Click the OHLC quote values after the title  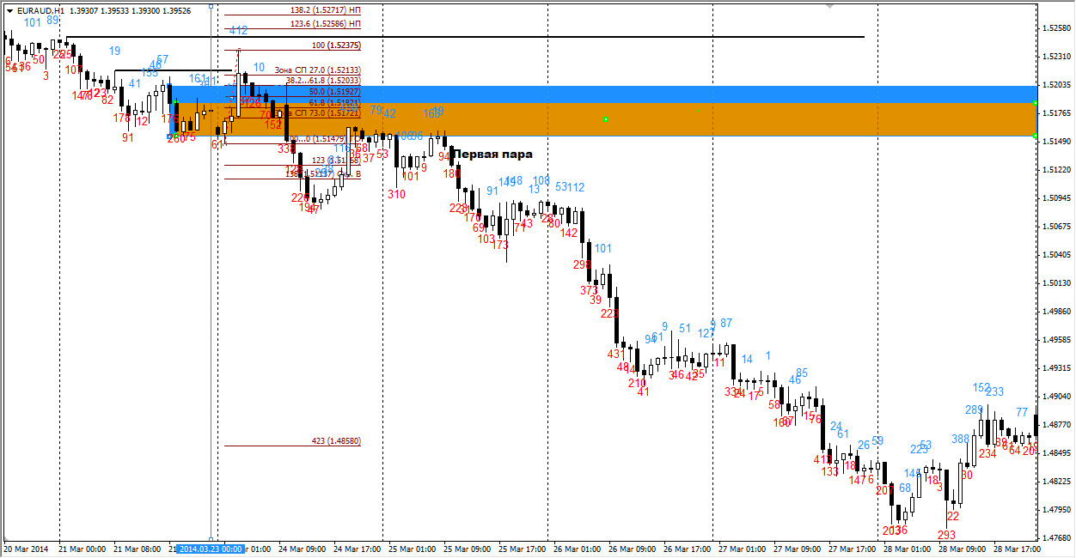click(x=129, y=10)
